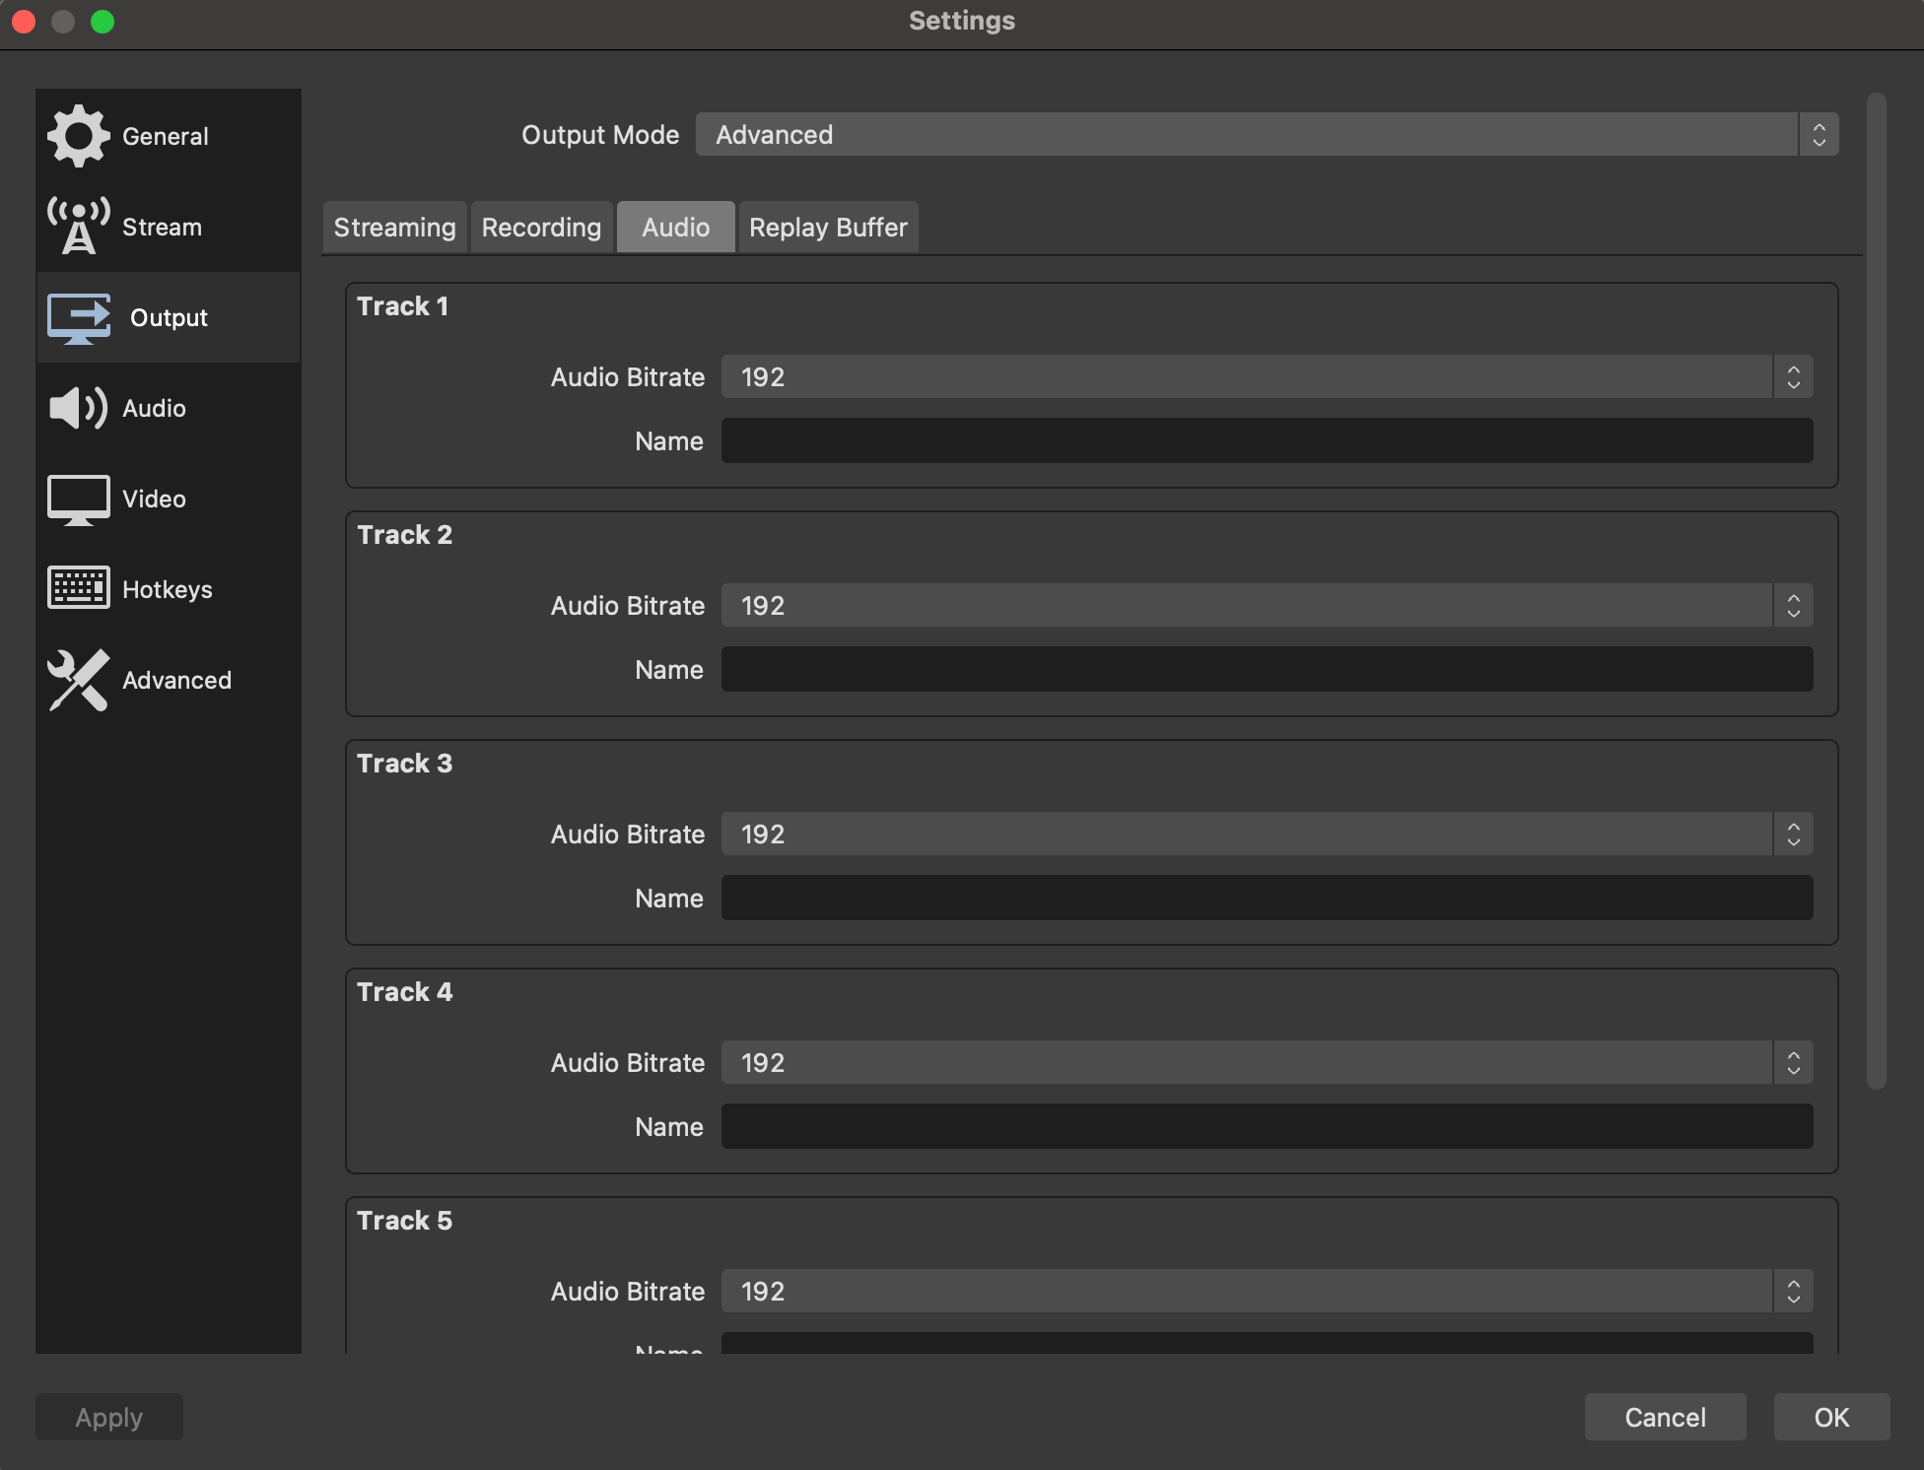Click OK to confirm settings

1829,1416
